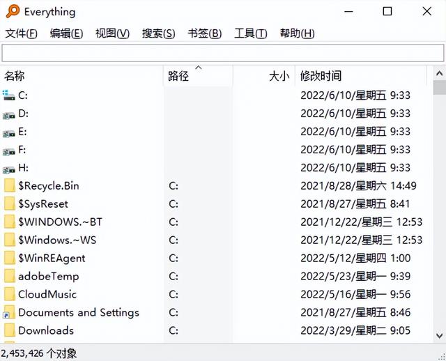
Task: Select the row named adobeTemp
Action: (216, 276)
